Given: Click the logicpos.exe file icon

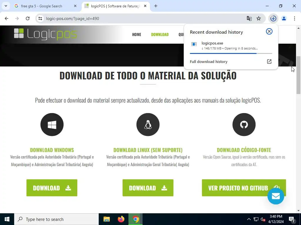Looking at the screenshot, I should (194, 45).
